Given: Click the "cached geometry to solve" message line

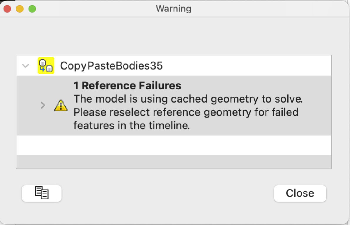Looking at the screenshot, I should [x=188, y=99].
